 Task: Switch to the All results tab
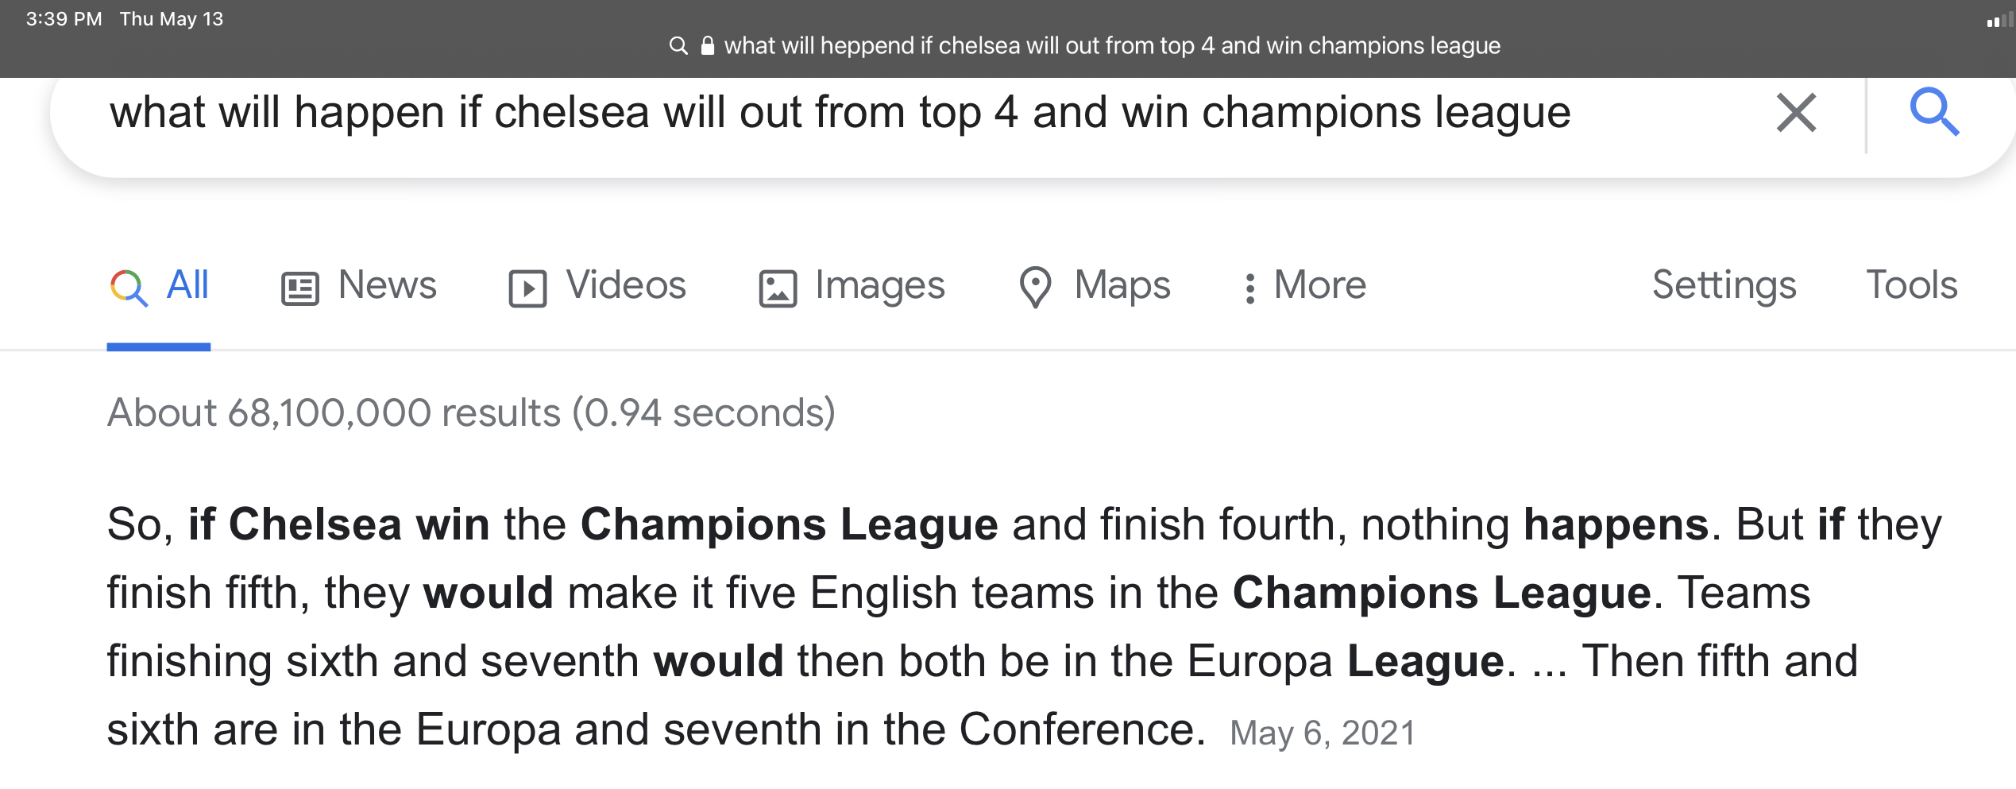coord(187,285)
